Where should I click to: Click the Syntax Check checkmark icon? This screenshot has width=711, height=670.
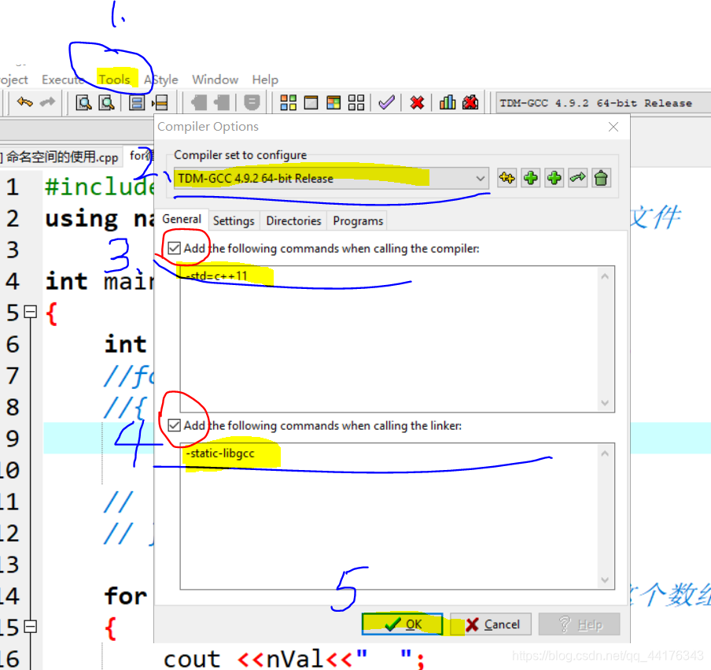386,102
